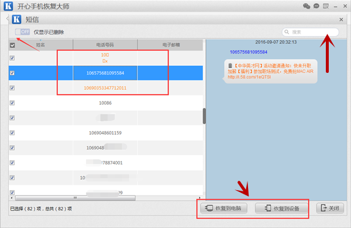Click the 关闭 button
Screen dimensions: 351x228
coord(330,208)
